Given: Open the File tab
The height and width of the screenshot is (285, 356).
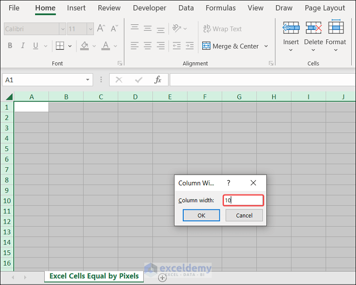Looking at the screenshot, I should tap(14, 8).
